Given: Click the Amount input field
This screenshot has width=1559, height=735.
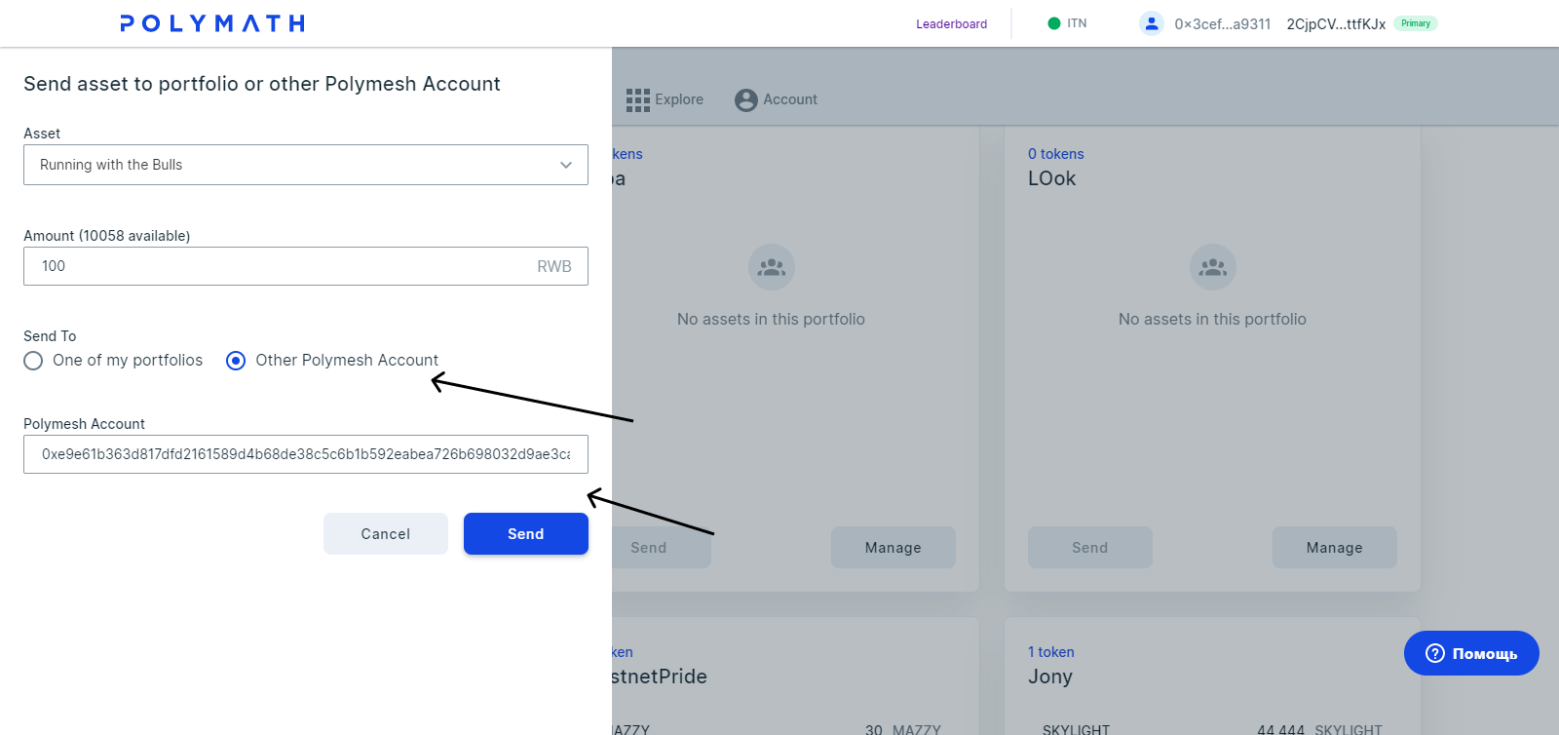Looking at the screenshot, I should click(283, 266).
